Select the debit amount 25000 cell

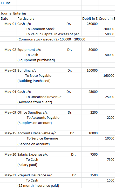tap(90, 92)
